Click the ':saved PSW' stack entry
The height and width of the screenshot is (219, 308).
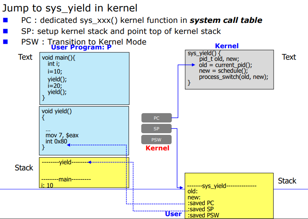coord(203,215)
